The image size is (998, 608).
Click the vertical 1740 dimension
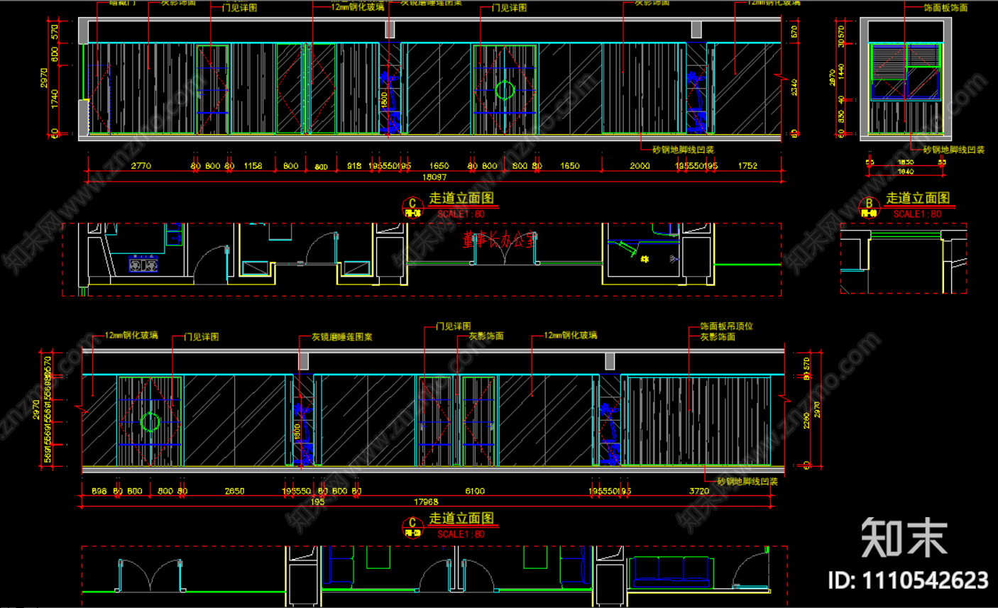55,98
